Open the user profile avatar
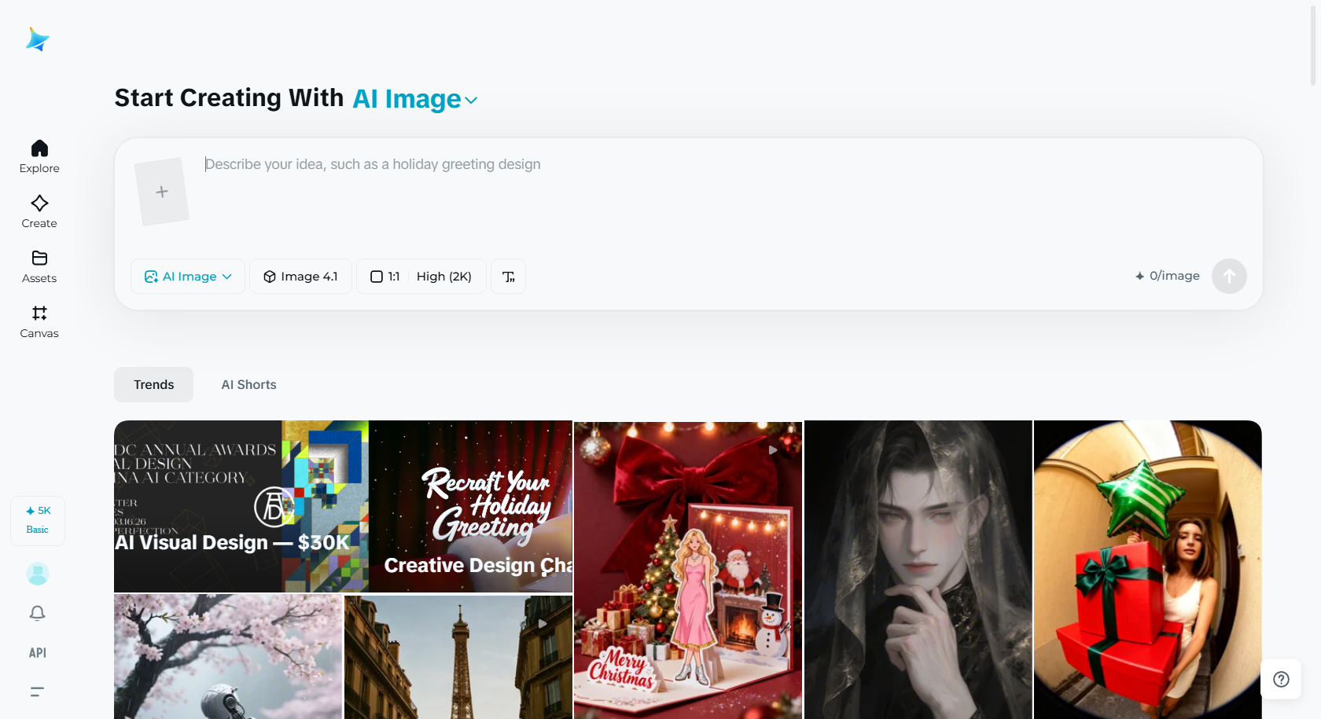 pos(37,574)
